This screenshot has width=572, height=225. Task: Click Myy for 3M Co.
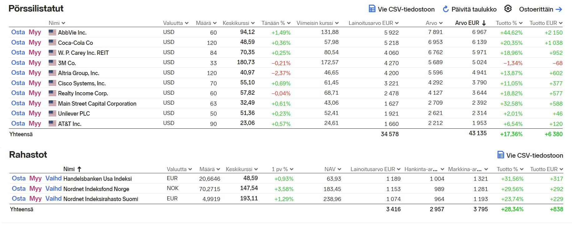click(35, 63)
